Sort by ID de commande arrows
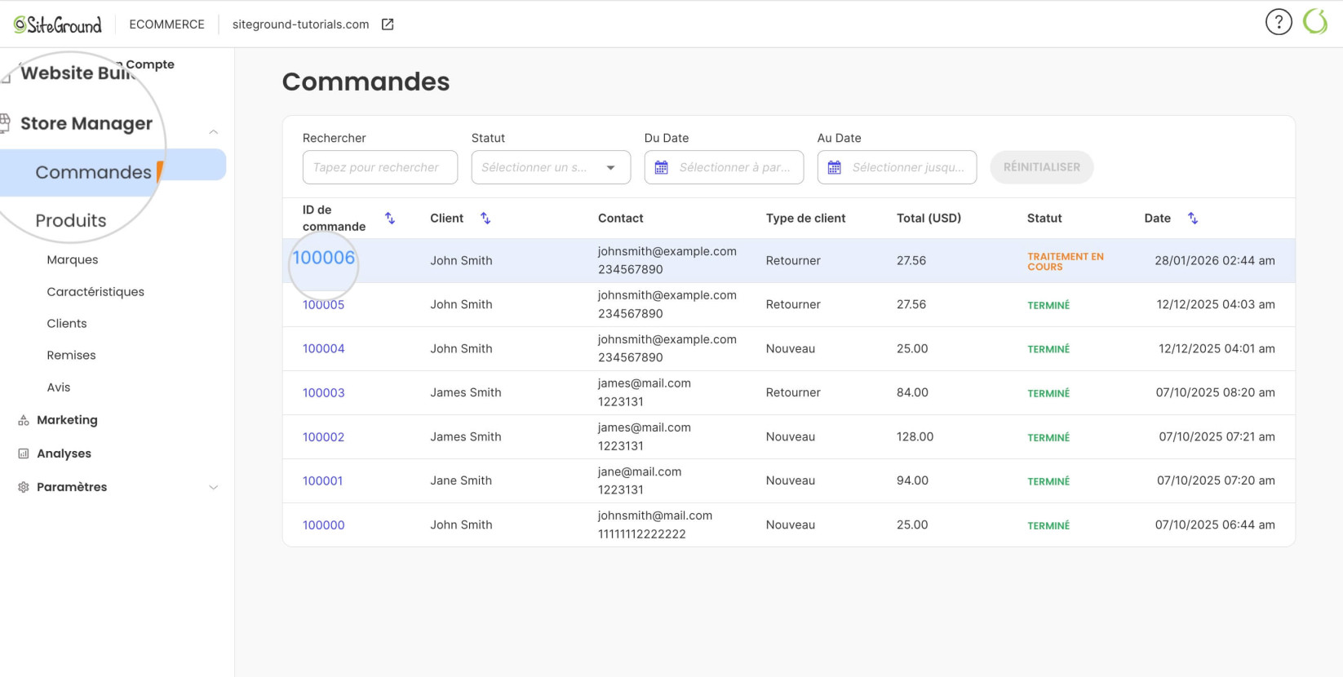 point(390,218)
